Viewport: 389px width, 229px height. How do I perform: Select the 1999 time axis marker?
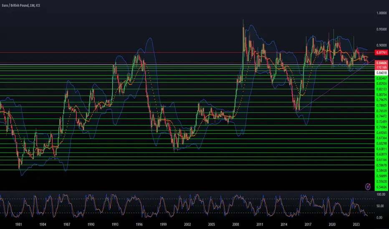(x=163, y=224)
